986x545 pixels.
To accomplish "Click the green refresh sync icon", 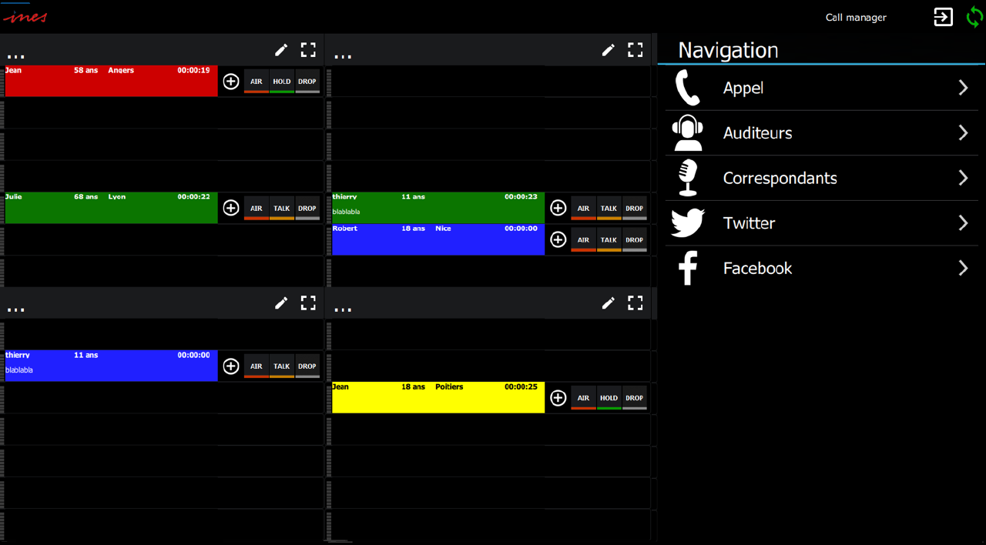I will (974, 17).
